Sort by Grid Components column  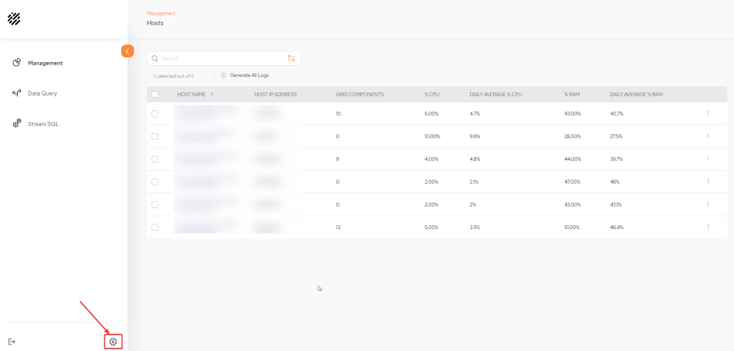(x=360, y=95)
